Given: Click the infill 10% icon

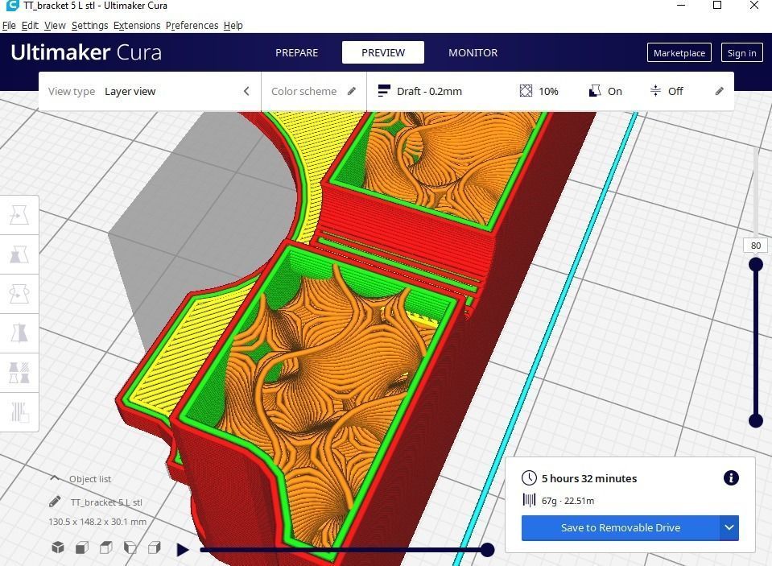Looking at the screenshot, I should pos(526,91).
